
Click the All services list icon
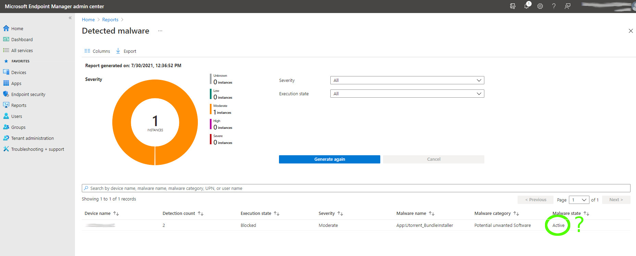click(6, 50)
